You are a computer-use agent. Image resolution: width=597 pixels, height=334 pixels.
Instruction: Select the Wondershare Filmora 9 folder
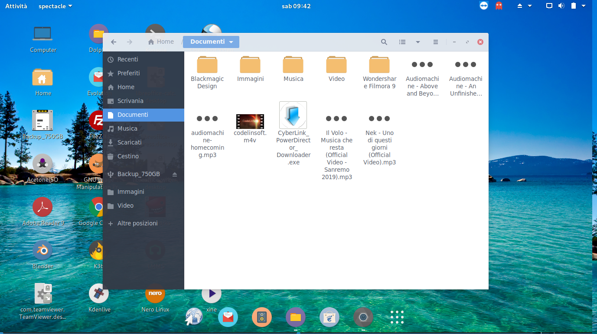point(379,72)
